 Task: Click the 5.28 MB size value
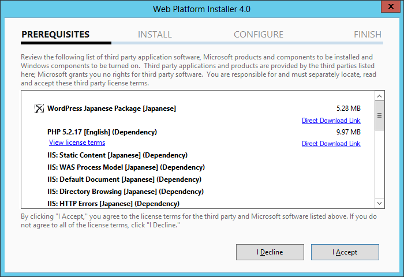pos(349,108)
